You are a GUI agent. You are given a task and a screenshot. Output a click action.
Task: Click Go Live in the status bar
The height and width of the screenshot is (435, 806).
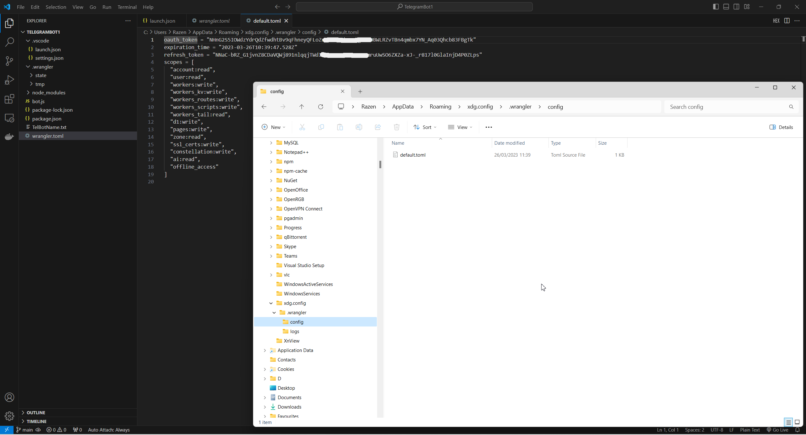pyautogui.click(x=778, y=430)
